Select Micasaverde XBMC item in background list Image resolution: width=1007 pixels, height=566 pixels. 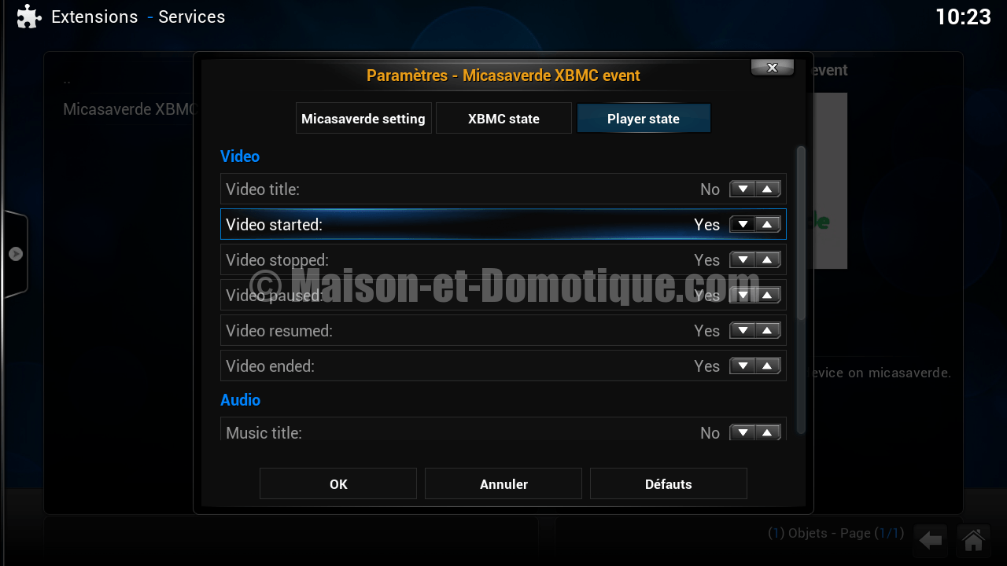128,109
